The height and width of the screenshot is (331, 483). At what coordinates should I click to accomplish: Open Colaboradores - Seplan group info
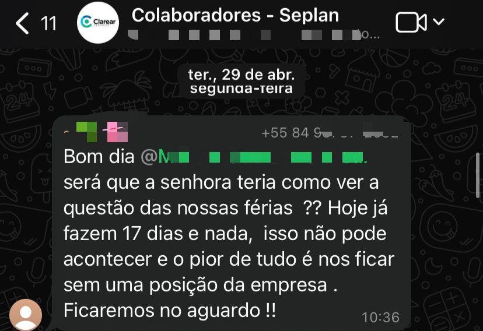click(x=235, y=15)
